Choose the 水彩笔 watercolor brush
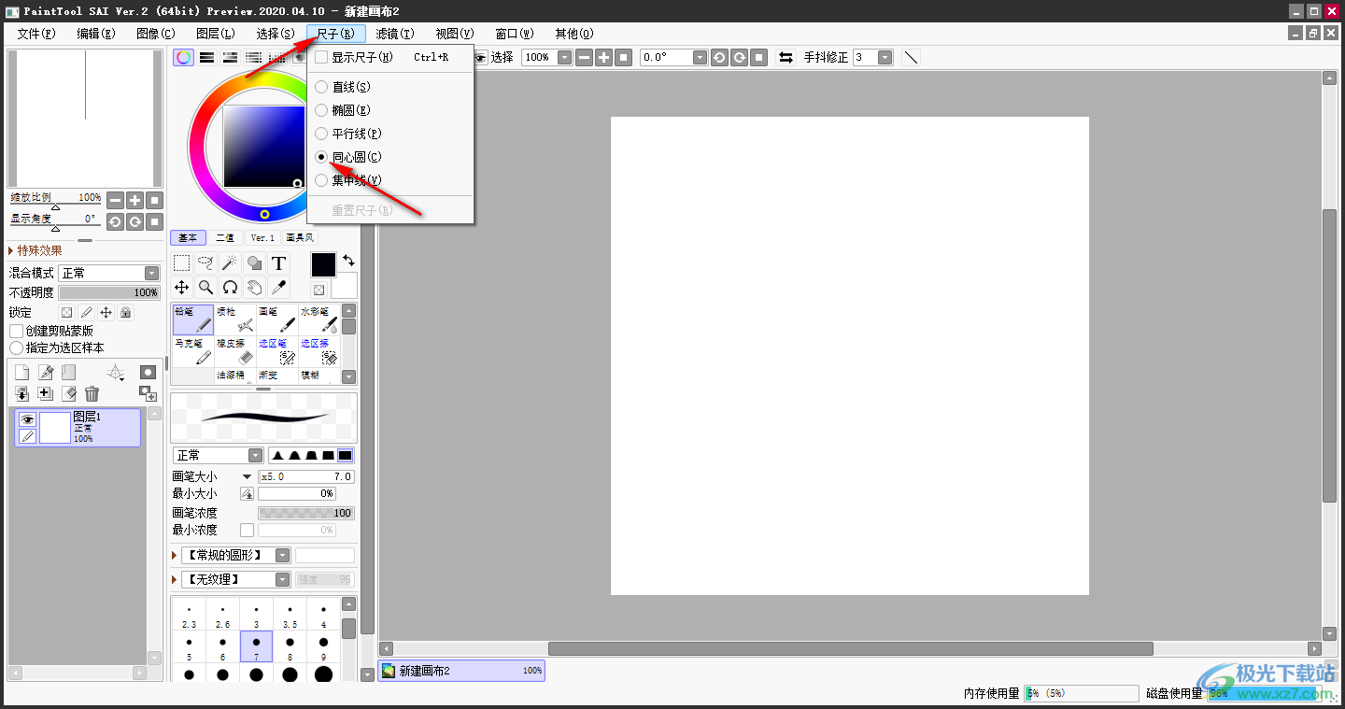Image resolution: width=1345 pixels, height=709 pixels. pos(319,319)
